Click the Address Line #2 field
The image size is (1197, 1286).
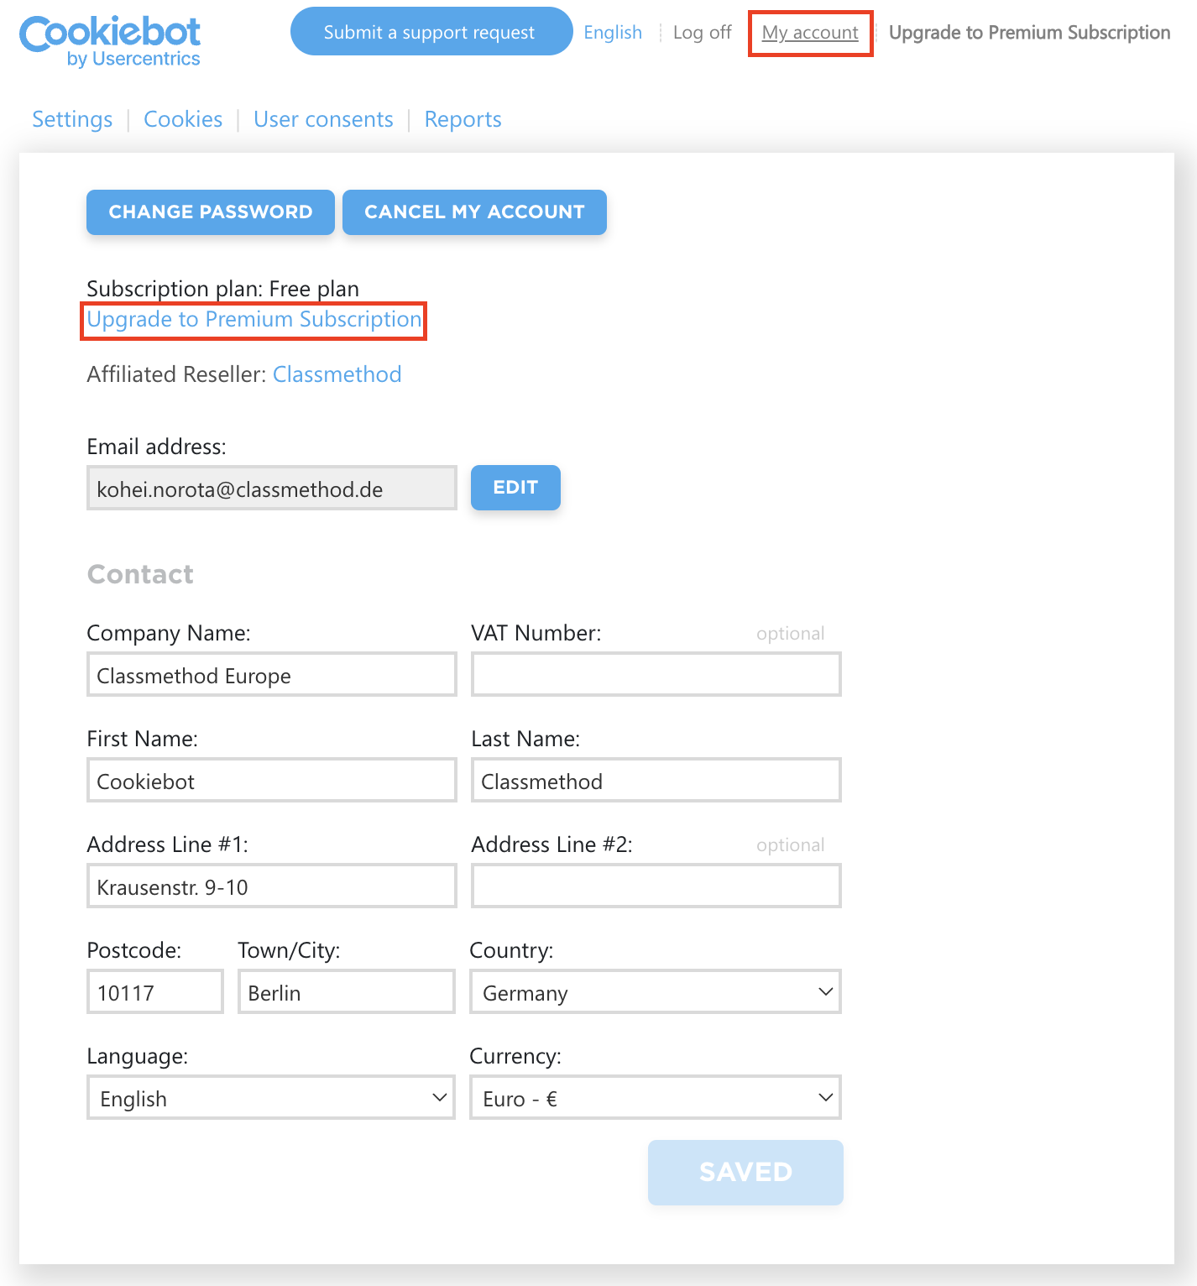pyautogui.click(x=656, y=886)
